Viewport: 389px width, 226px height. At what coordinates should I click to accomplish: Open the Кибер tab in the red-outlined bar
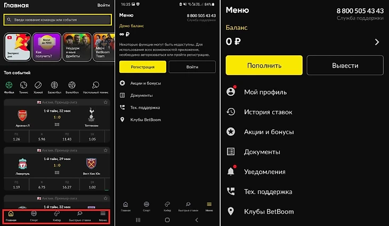(x=57, y=216)
